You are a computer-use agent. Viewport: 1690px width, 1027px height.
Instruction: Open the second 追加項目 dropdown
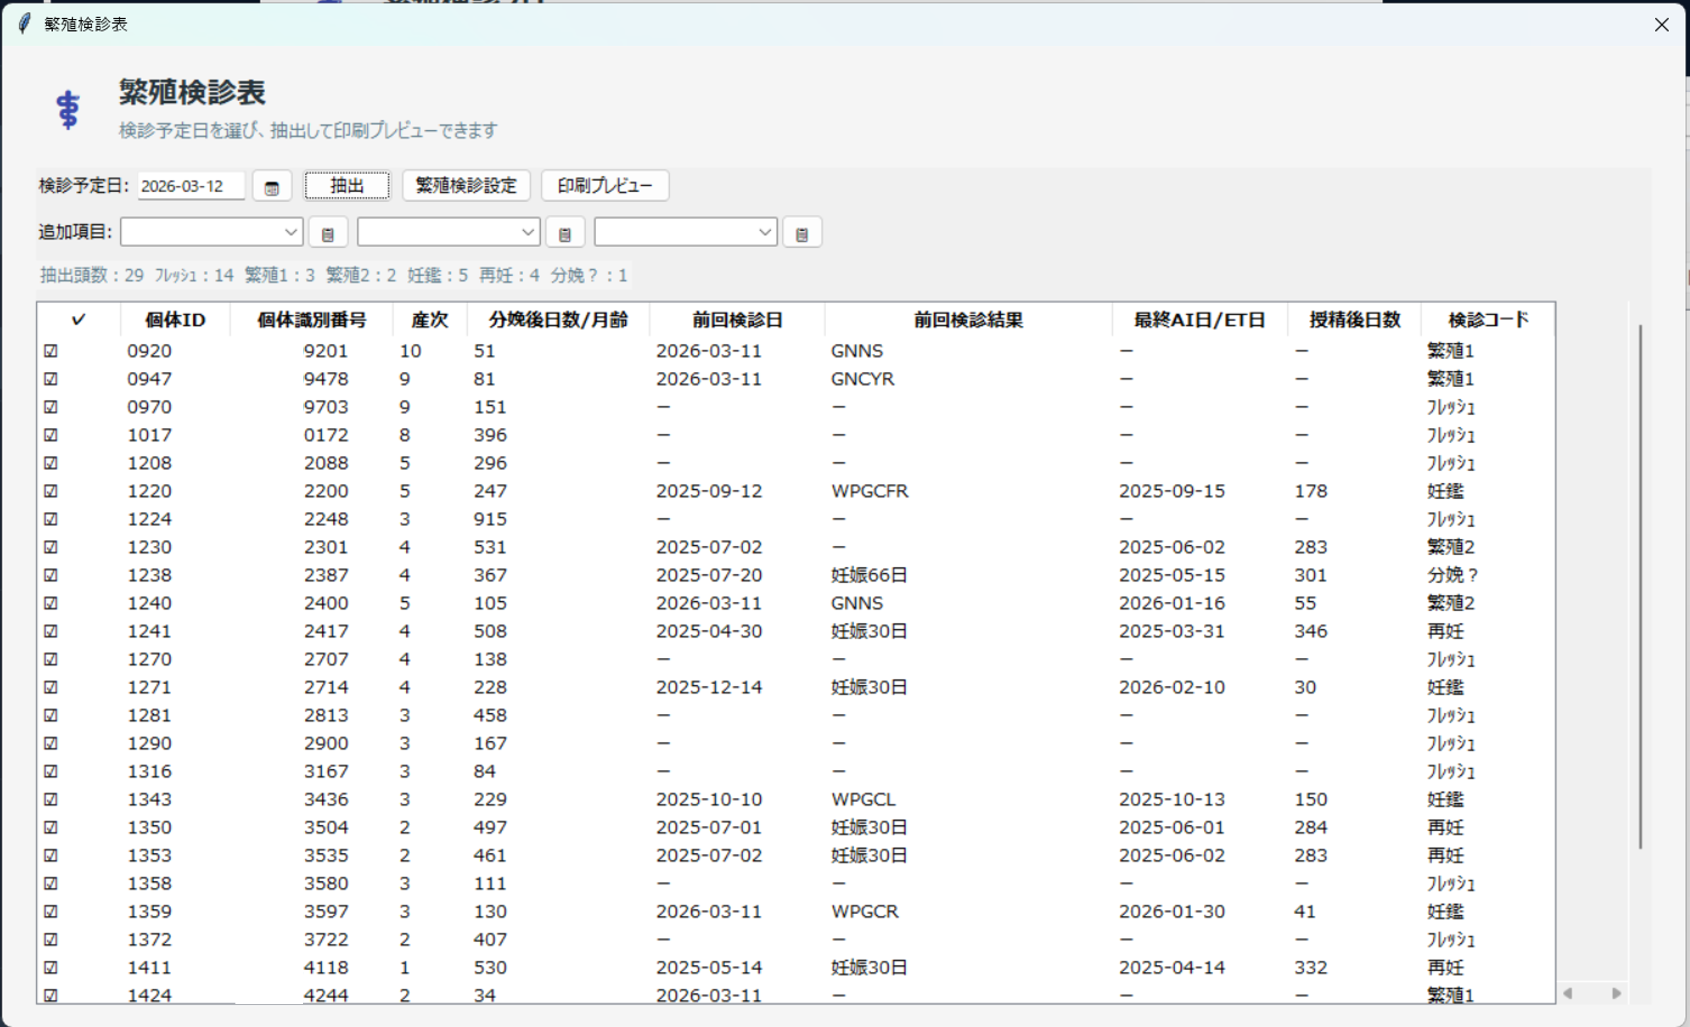(x=448, y=232)
